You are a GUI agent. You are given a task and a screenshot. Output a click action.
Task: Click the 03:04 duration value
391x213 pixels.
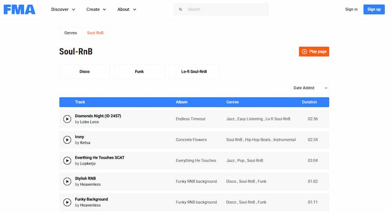tap(313, 161)
